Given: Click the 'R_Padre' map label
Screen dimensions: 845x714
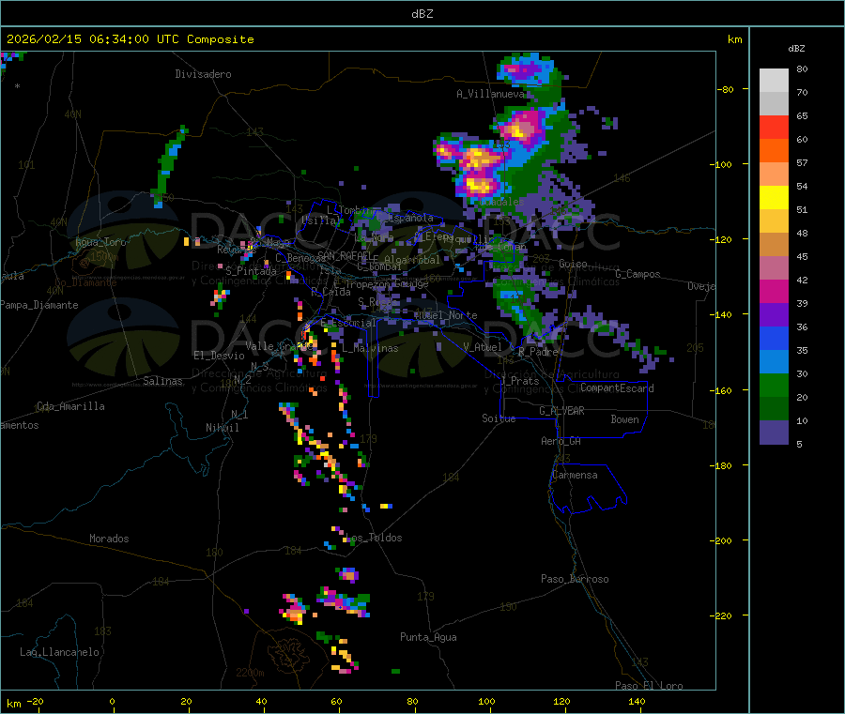Looking at the screenshot, I should [538, 352].
